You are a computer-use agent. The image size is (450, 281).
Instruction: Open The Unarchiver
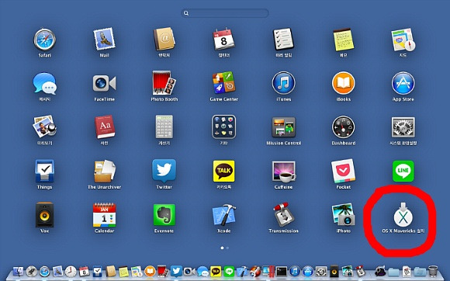point(105,171)
